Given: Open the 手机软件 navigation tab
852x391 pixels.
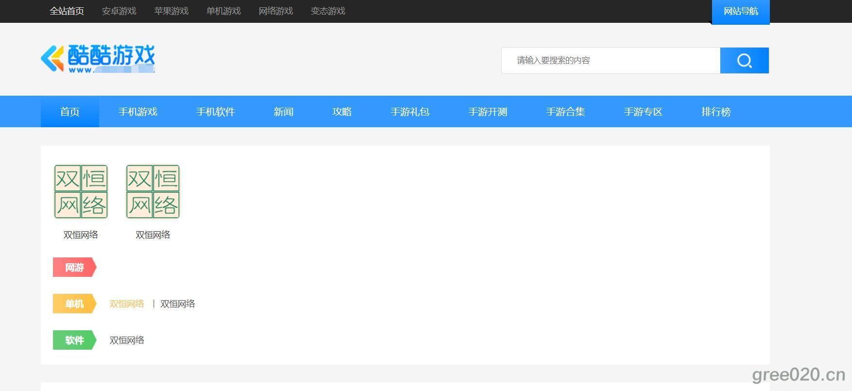Looking at the screenshot, I should 216,112.
